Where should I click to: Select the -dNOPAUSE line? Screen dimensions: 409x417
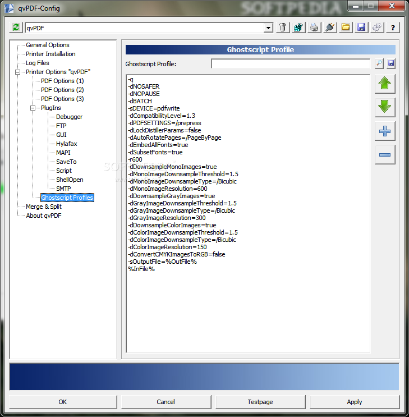[x=144, y=94]
